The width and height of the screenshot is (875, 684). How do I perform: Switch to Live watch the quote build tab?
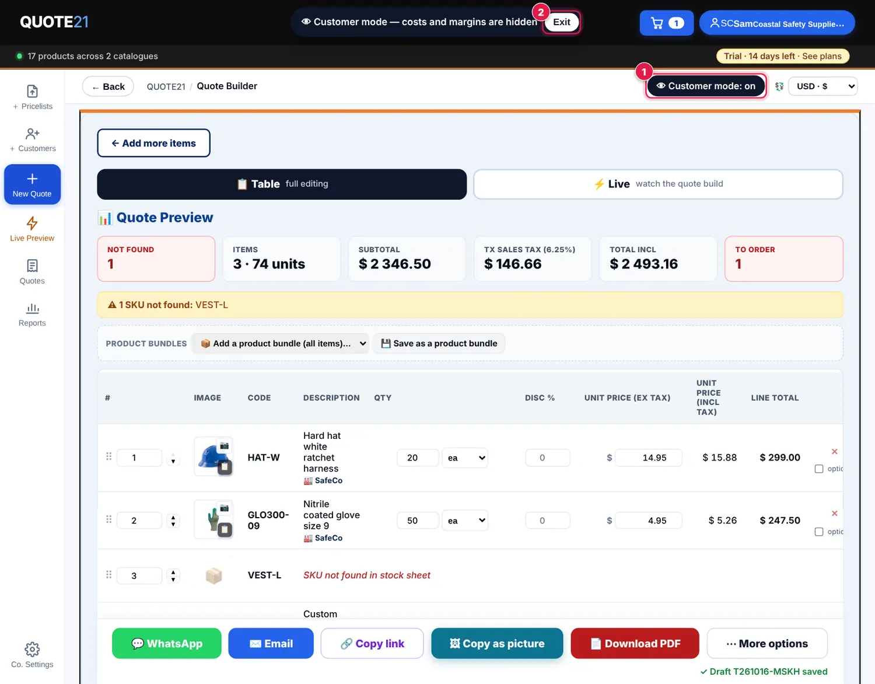tap(658, 184)
